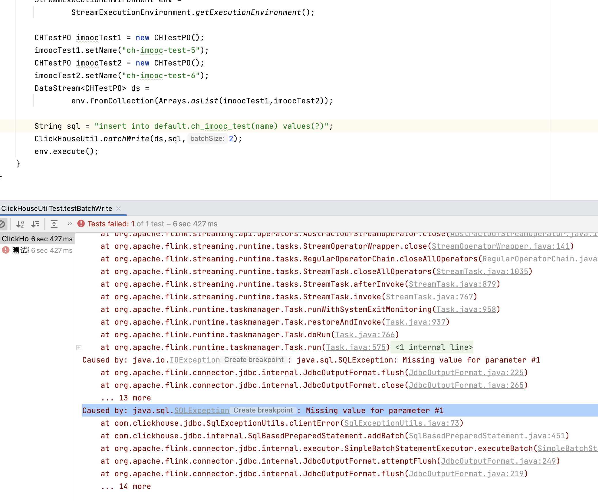Screen dimensions: 598x501
Task: Open the StreamTask.java:767 link
Action: click(429, 297)
